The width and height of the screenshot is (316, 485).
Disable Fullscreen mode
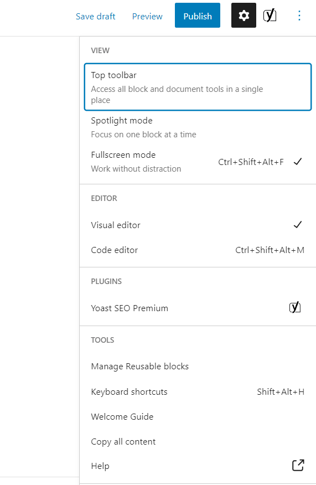pyautogui.click(x=198, y=162)
